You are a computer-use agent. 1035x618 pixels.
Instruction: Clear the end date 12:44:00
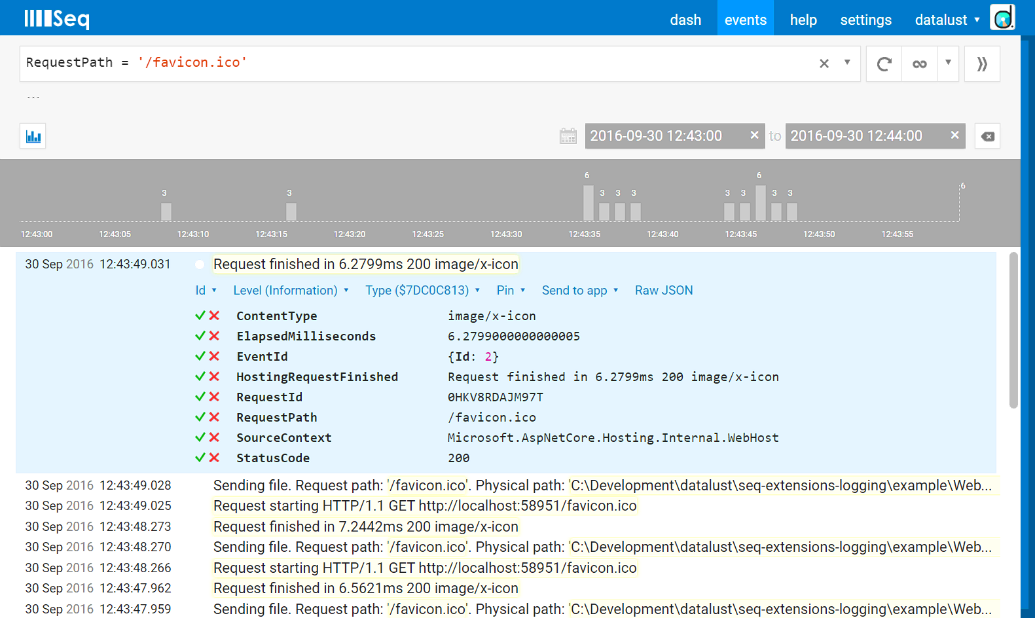coord(954,135)
